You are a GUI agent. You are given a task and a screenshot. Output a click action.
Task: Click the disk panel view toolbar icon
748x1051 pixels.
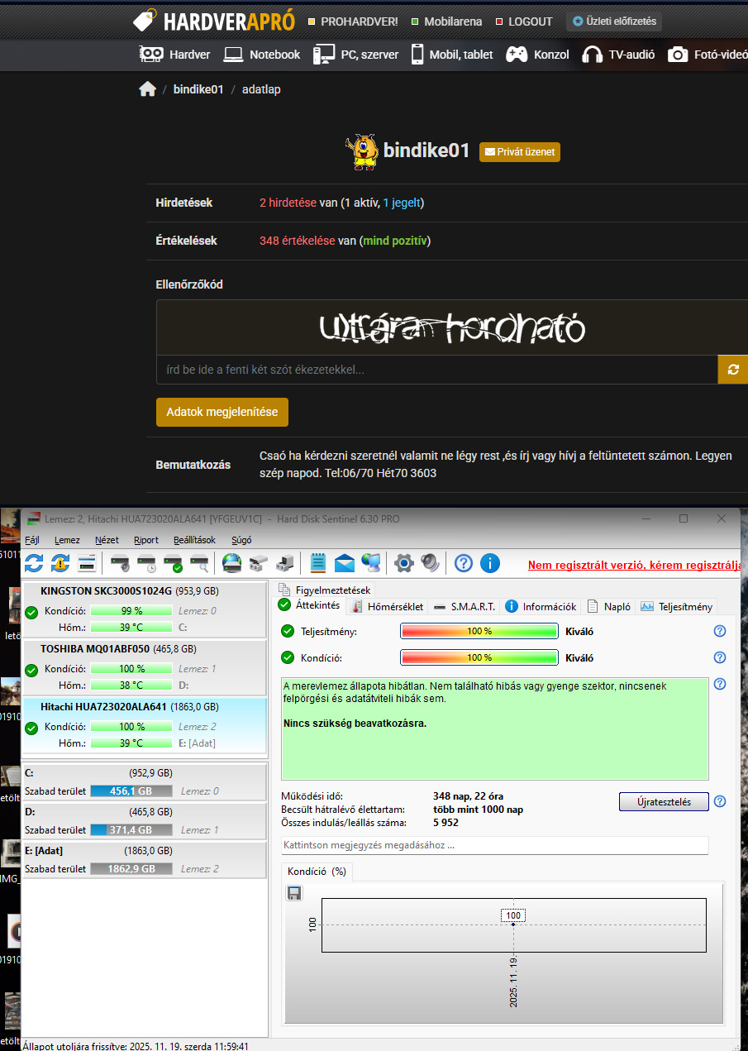click(87, 563)
